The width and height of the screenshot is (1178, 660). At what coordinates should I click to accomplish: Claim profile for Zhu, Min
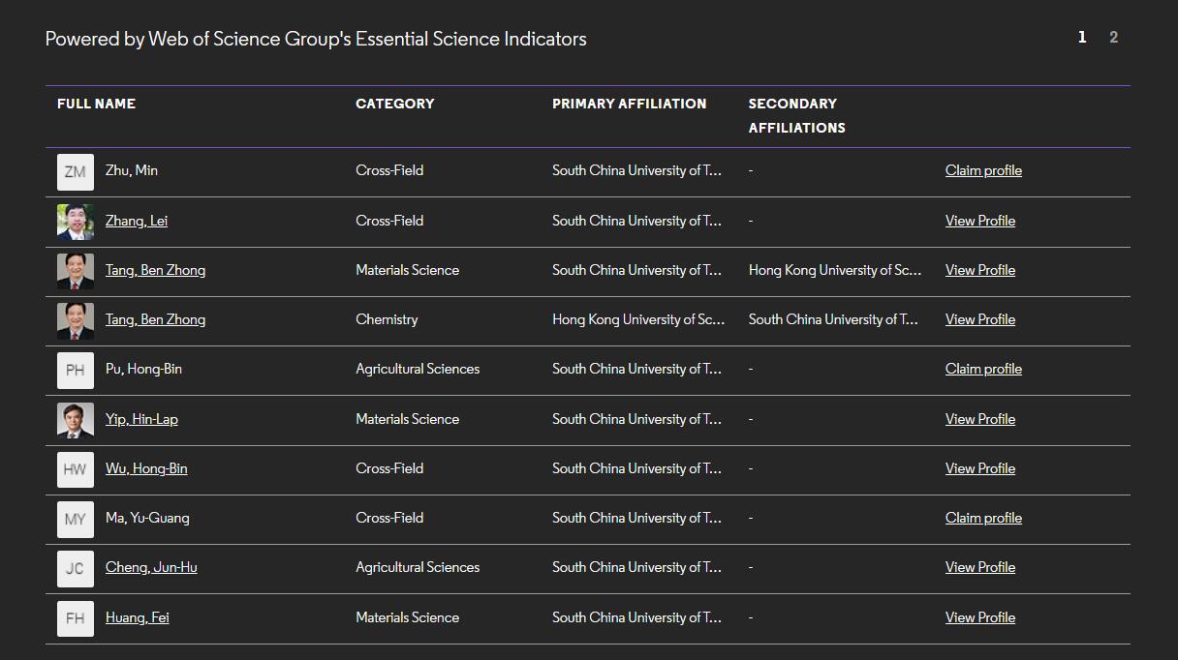coord(983,170)
